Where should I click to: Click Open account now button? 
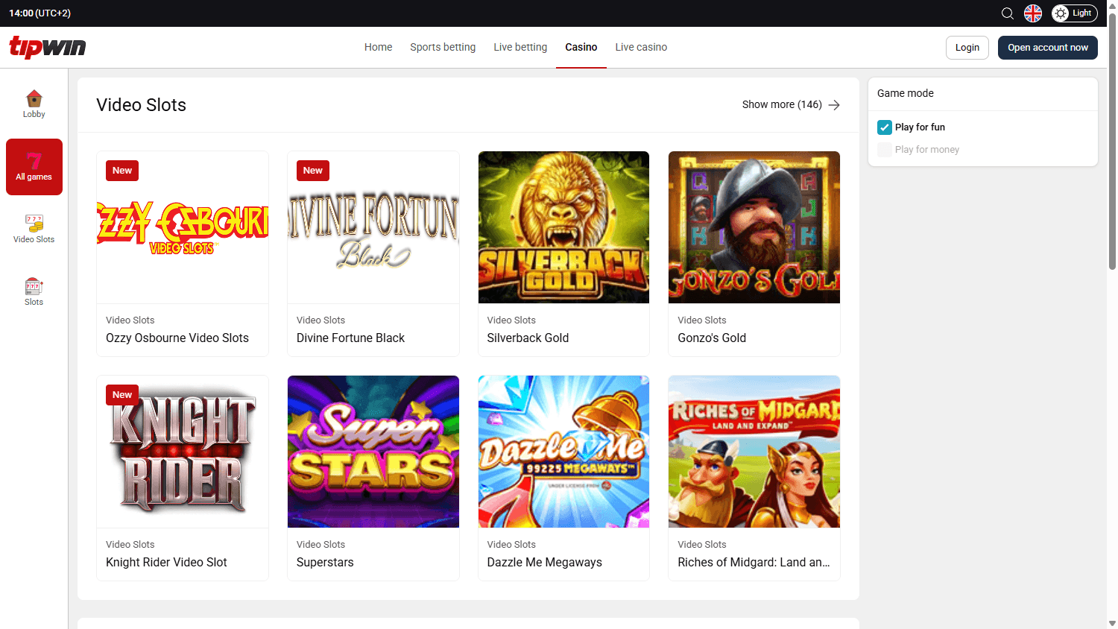[x=1048, y=48]
